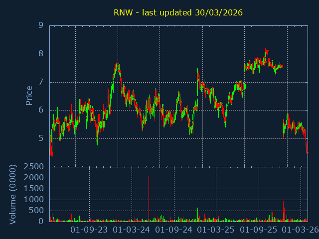Click the chart title 'RNW - last updated 30/03/2026'

(178, 12)
